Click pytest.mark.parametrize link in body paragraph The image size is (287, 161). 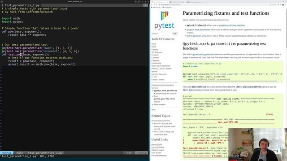(x=204, y=54)
